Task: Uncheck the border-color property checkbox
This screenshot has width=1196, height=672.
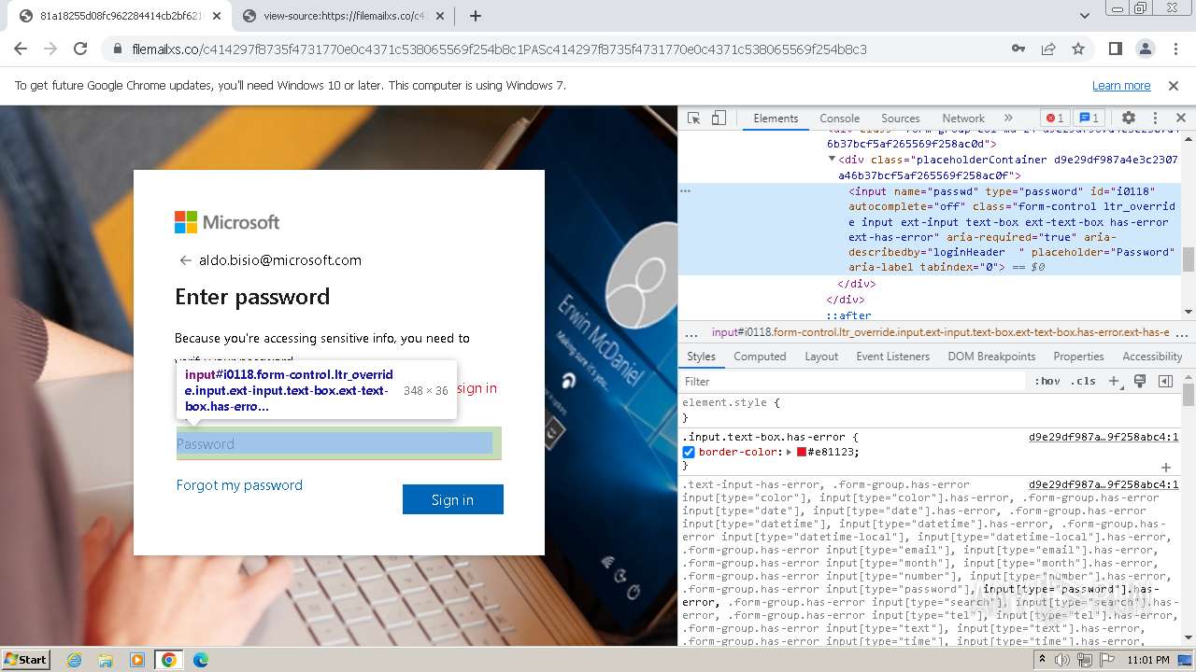Action: tap(689, 452)
